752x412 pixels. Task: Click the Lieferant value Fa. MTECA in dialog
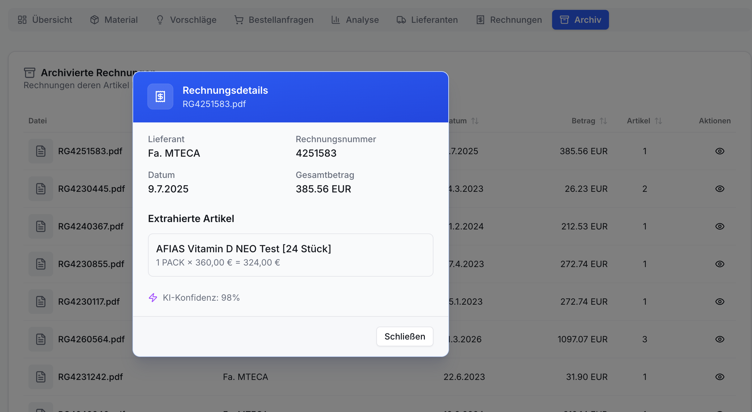[x=174, y=153]
